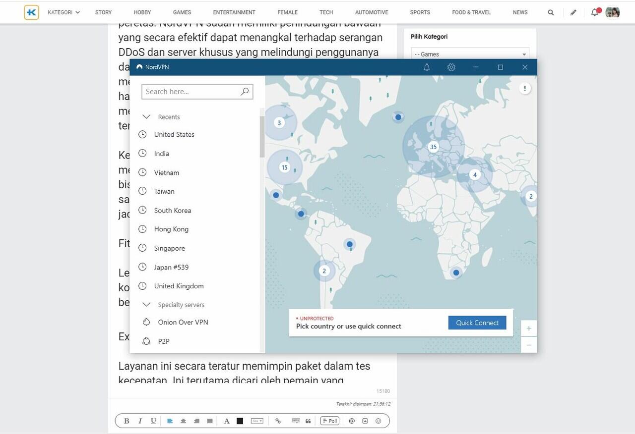Open the Pilih Kategori Games dropdown
This screenshot has width=635, height=434.
[x=470, y=54]
